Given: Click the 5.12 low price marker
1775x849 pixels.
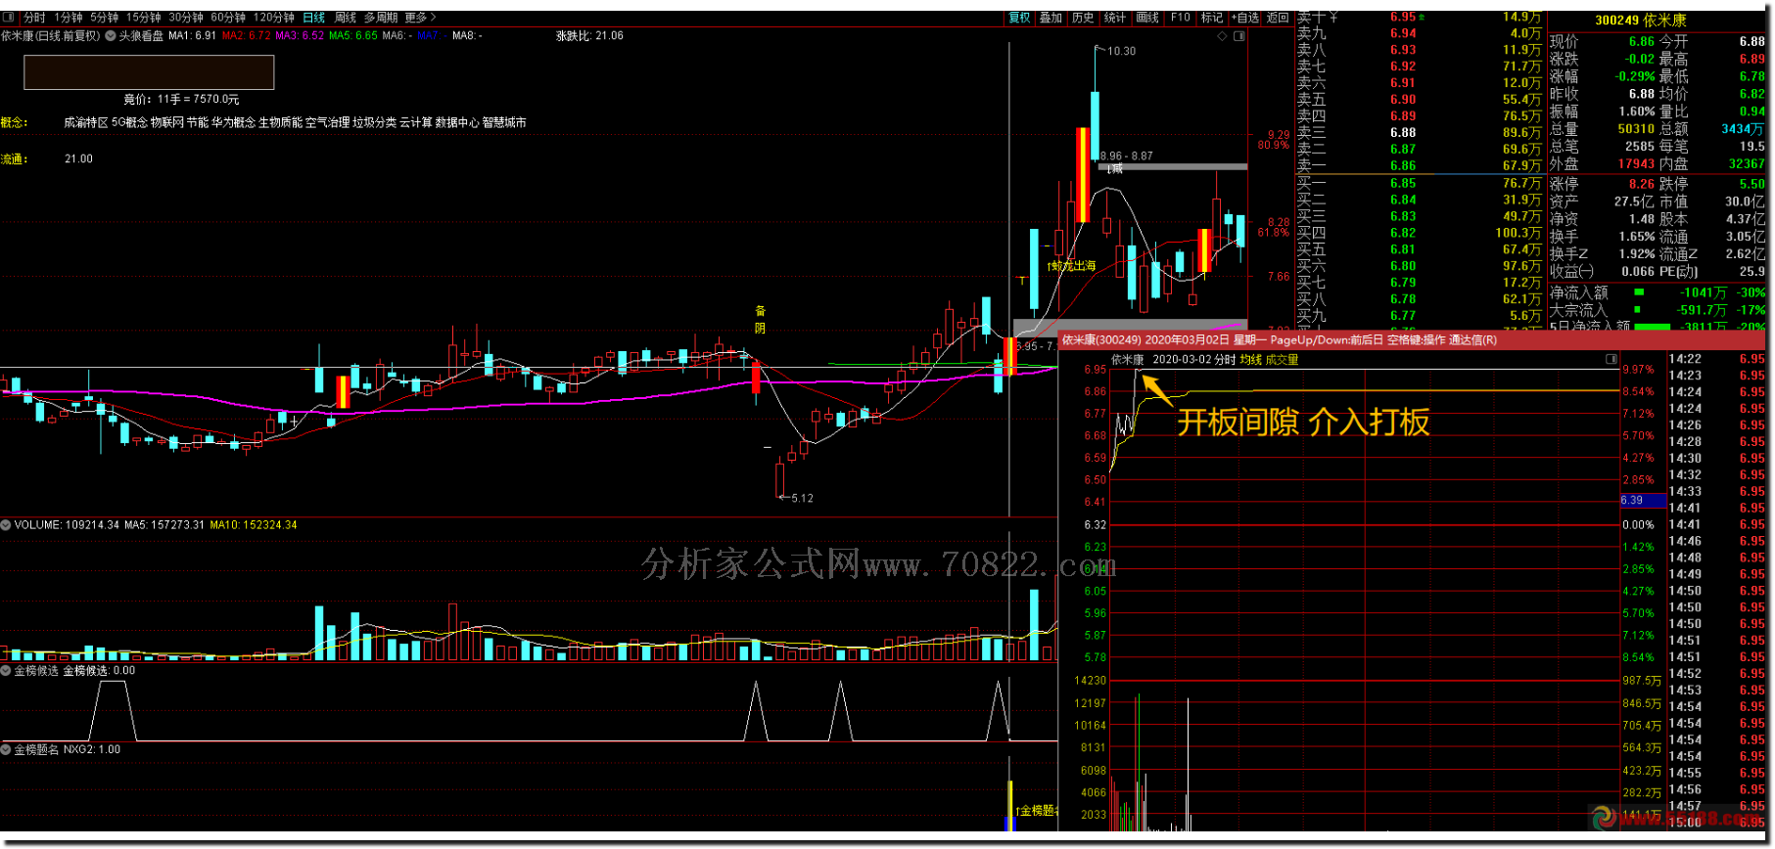Looking at the screenshot, I should click(x=802, y=498).
